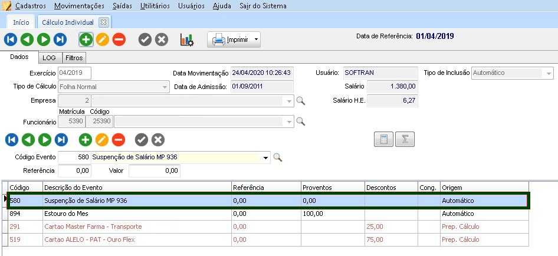Click the sigma totals button
The height and width of the screenshot is (256, 558).
(x=405, y=140)
